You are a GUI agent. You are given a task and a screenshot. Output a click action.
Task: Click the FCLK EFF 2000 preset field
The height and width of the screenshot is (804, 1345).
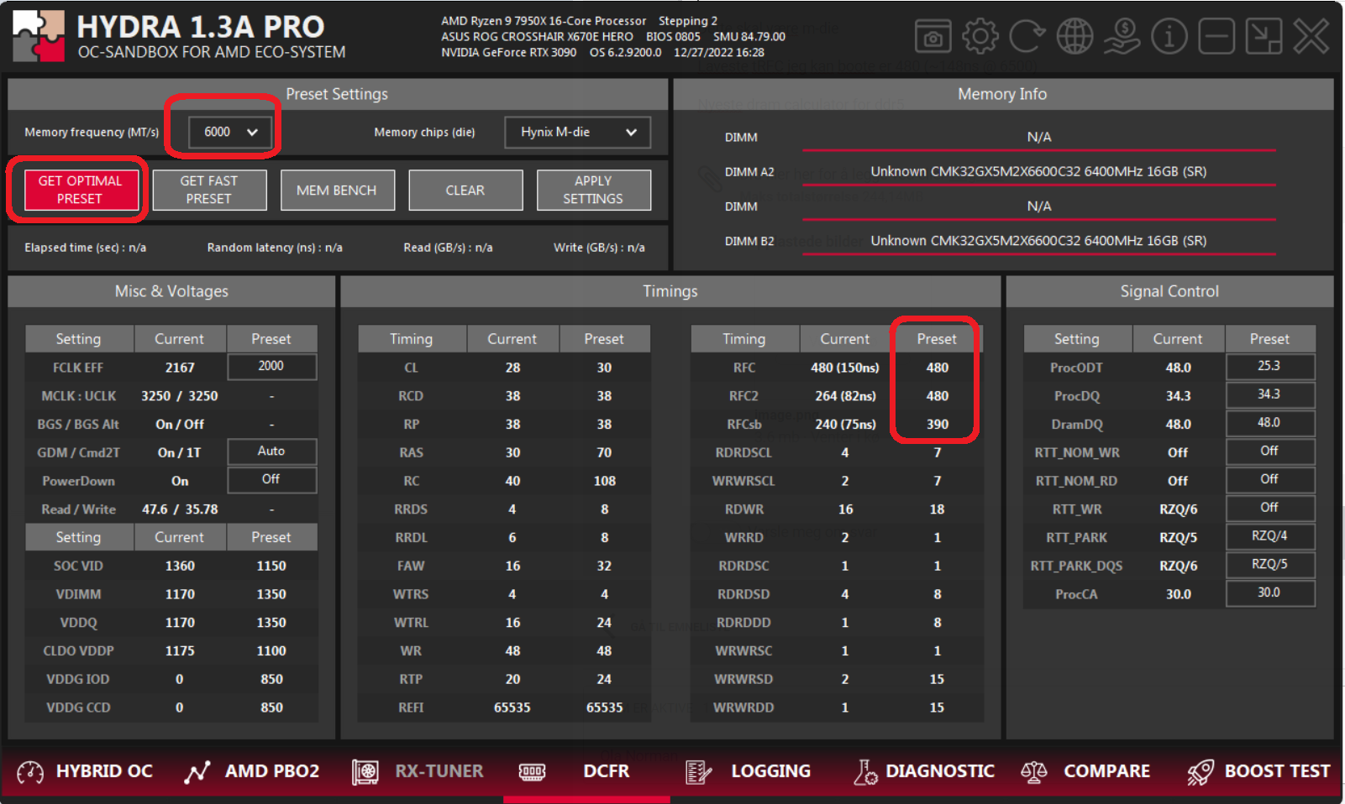[271, 367]
